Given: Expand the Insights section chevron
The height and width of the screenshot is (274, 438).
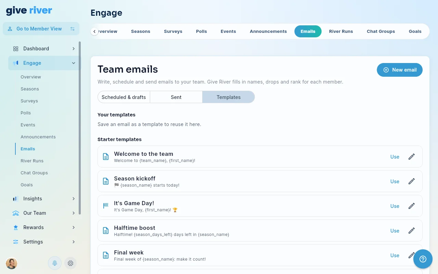Looking at the screenshot, I should point(74,199).
